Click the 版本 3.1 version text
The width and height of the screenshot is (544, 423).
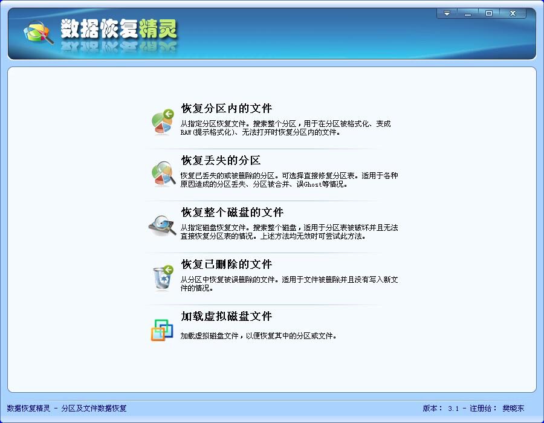click(x=440, y=408)
